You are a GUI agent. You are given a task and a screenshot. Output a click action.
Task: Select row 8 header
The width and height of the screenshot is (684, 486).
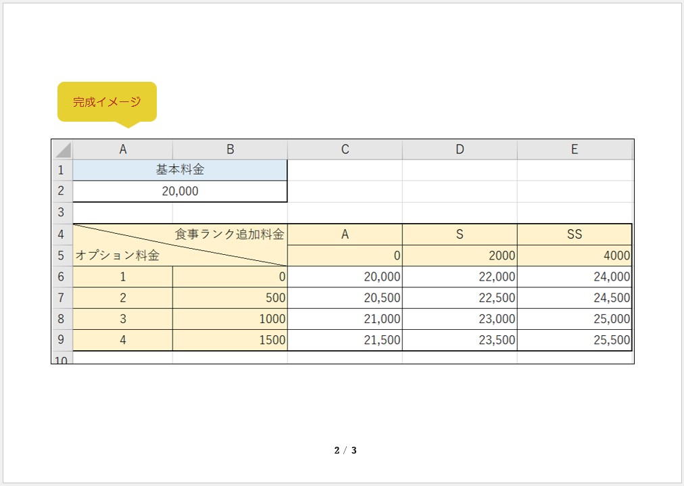(62, 319)
